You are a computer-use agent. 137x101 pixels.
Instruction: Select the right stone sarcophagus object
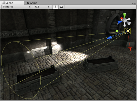click(101, 65)
